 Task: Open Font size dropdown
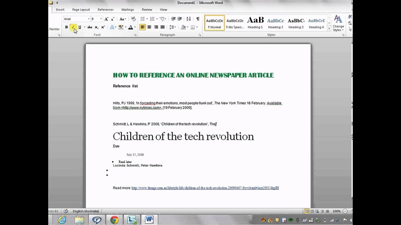coord(101,19)
